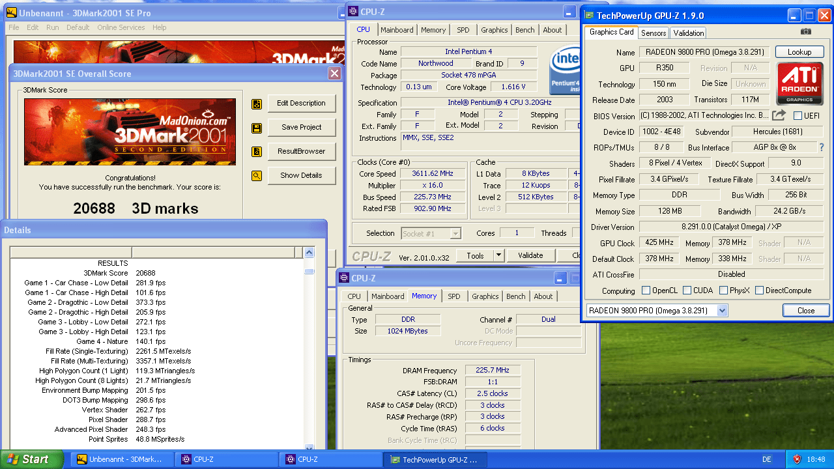
Task: Click the Unbenannt - 3DMark taskbar button
Action: click(122, 459)
